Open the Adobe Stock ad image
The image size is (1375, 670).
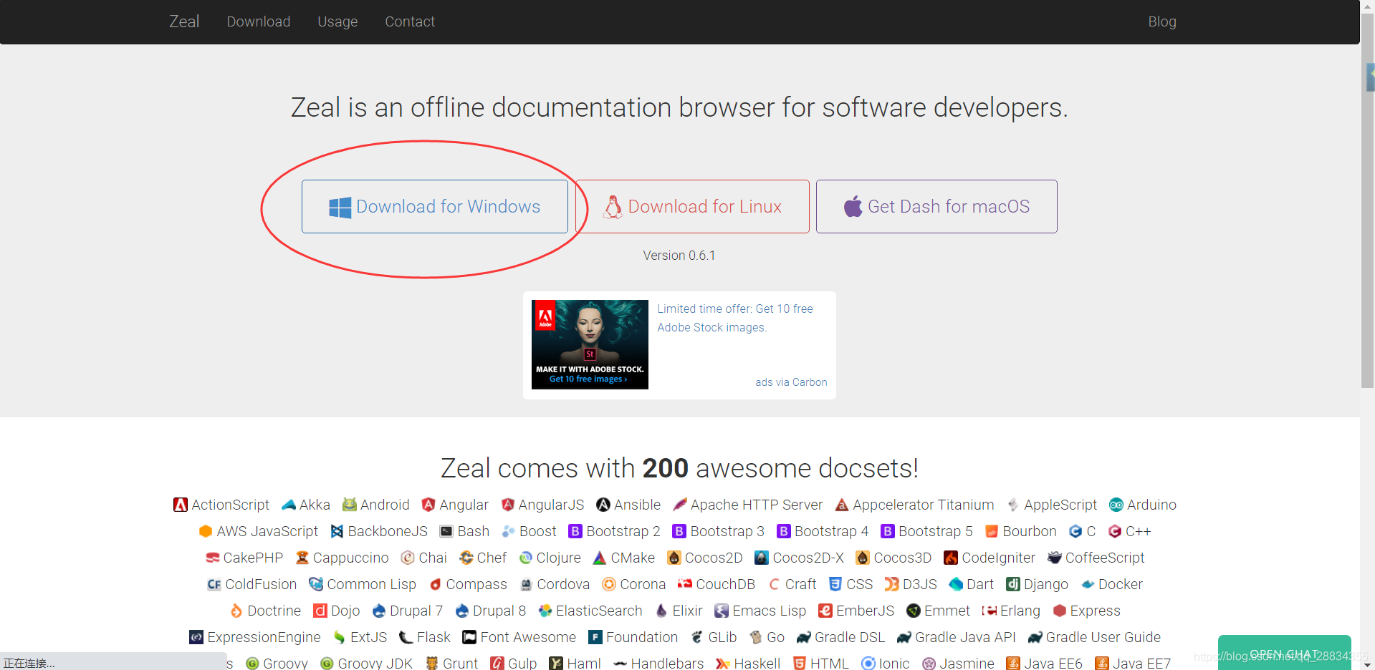pyautogui.click(x=590, y=344)
